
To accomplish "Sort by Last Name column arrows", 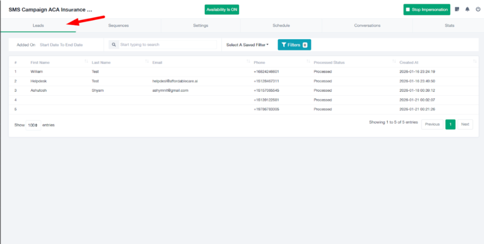I will click(147, 62).
